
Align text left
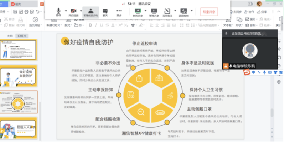[x=152, y=25]
